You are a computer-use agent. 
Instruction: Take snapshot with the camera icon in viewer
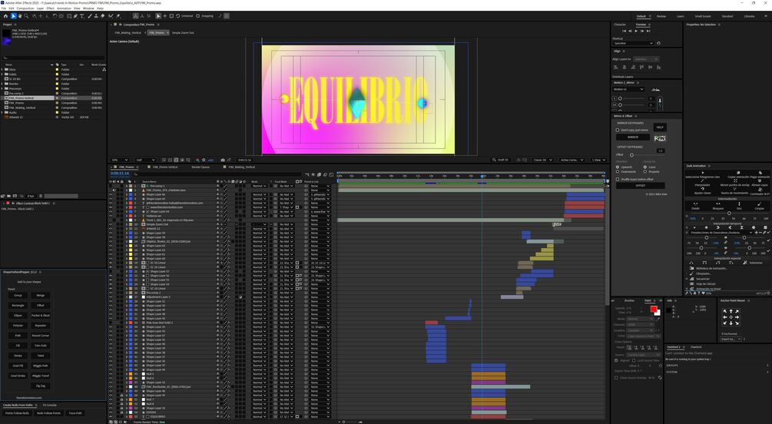click(x=223, y=160)
